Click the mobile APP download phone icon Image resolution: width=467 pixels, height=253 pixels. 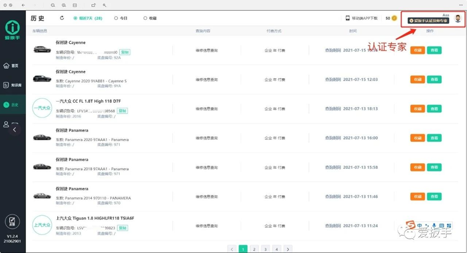point(348,18)
